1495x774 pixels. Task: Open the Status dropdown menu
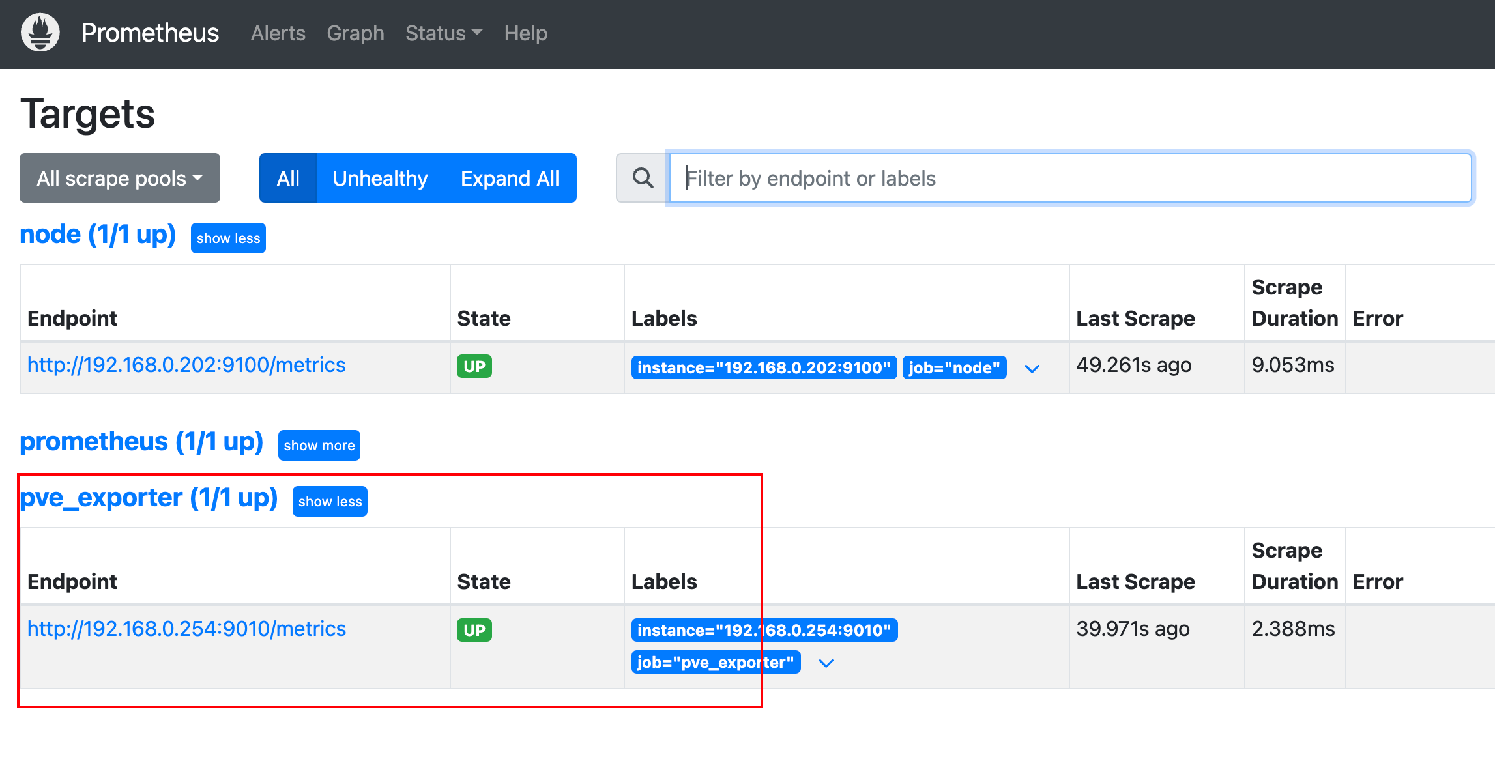444,33
